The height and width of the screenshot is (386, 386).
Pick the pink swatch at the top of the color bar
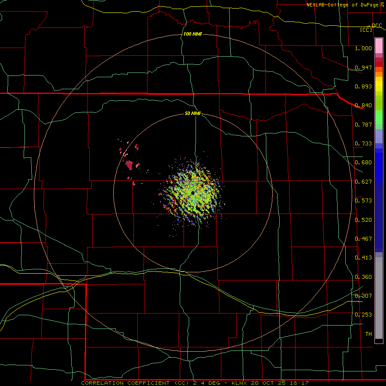[379, 46]
